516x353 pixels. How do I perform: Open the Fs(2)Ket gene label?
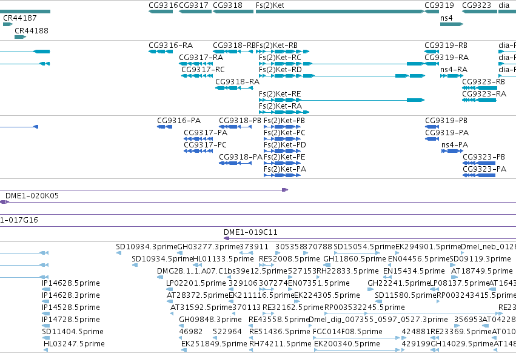pyautogui.click(x=270, y=5)
